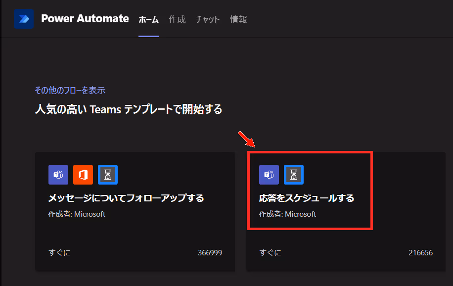Click the Power Automate app logo icon
The height and width of the screenshot is (286, 453).
[x=24, y=19]
